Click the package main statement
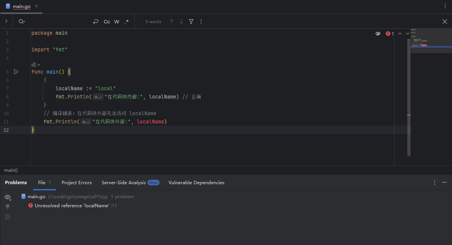452x245 pixels. 49,33
